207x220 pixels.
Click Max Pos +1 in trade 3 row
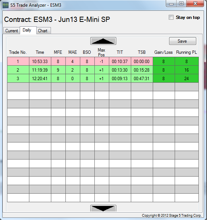101,78
